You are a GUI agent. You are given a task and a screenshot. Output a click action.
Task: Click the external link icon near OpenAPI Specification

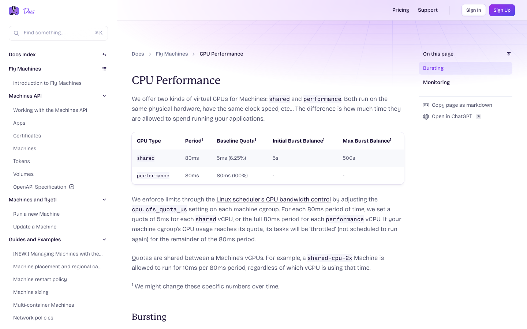tap(72, 187)
